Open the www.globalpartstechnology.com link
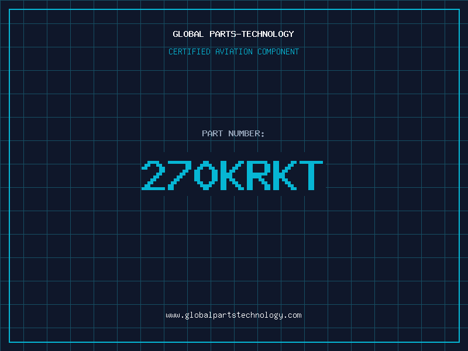The height and width of the screenshot is (351, 468). point(233,315)
